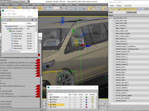Screen dimensions: 149x111
Task: Click Select Highlighted Objects and Layers icon
Action: coord(61,91)
